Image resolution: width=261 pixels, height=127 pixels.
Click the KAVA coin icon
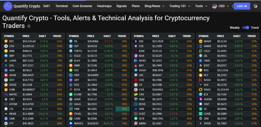pyautogui.click(x=201, y=80)
